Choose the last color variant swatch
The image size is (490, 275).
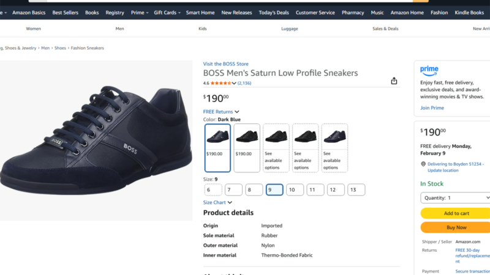334,148
